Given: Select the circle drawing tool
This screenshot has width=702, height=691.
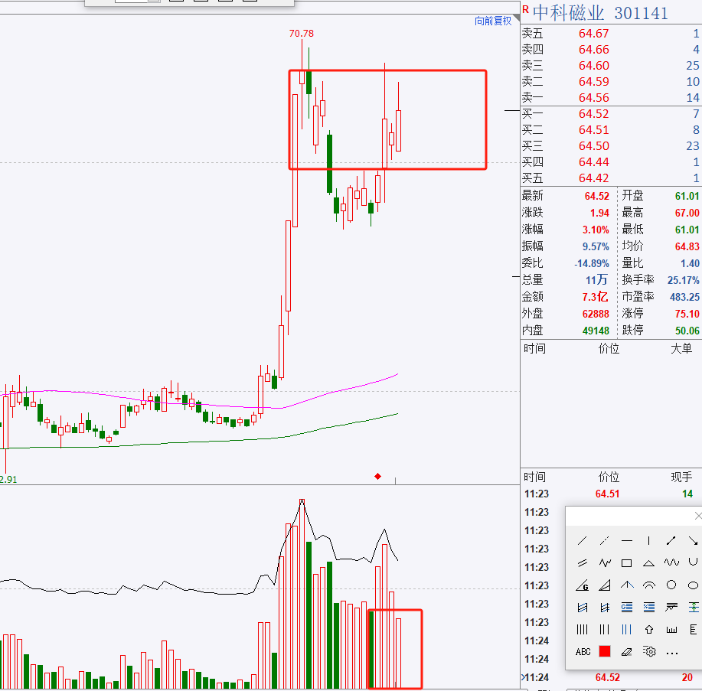Looking at the screenshot, I should (x=671, y=585).
